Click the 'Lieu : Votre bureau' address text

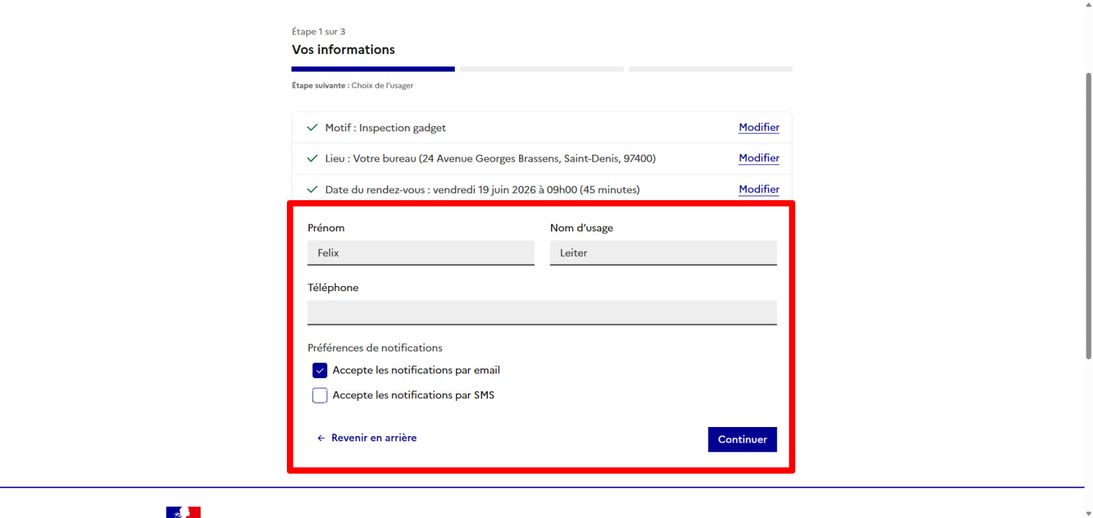click(491, 159)
